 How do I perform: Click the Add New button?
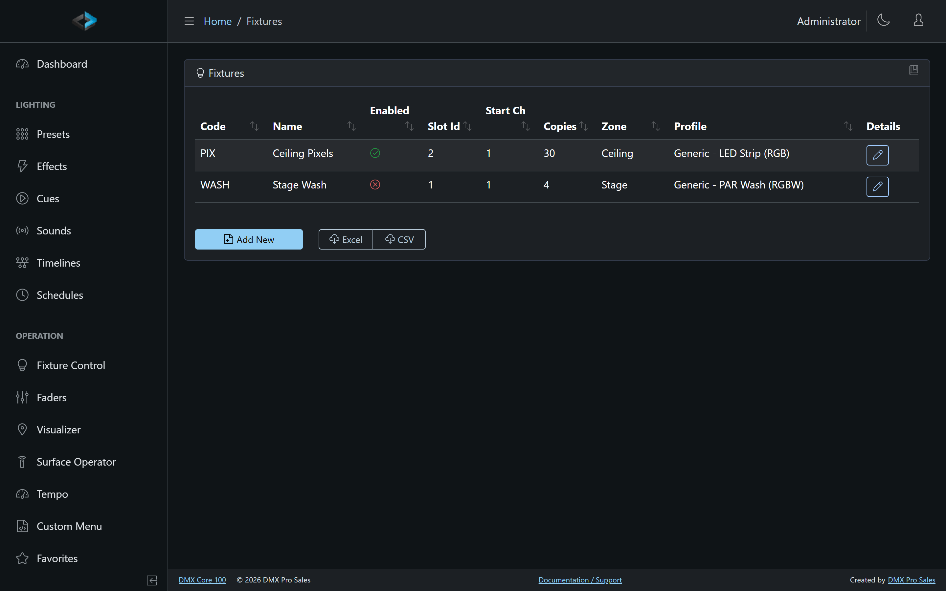click(x=249, y=239)
